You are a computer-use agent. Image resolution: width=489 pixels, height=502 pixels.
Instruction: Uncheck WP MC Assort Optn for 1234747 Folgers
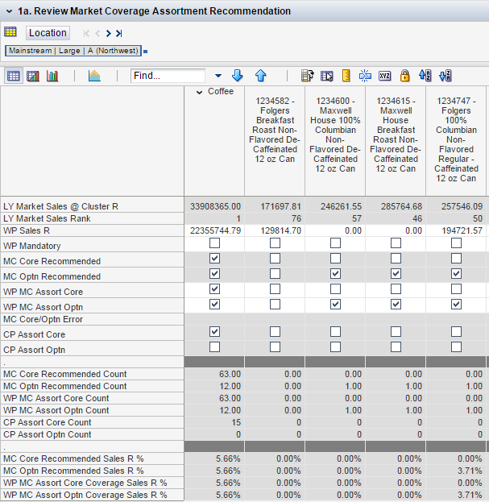click(456, 305)
